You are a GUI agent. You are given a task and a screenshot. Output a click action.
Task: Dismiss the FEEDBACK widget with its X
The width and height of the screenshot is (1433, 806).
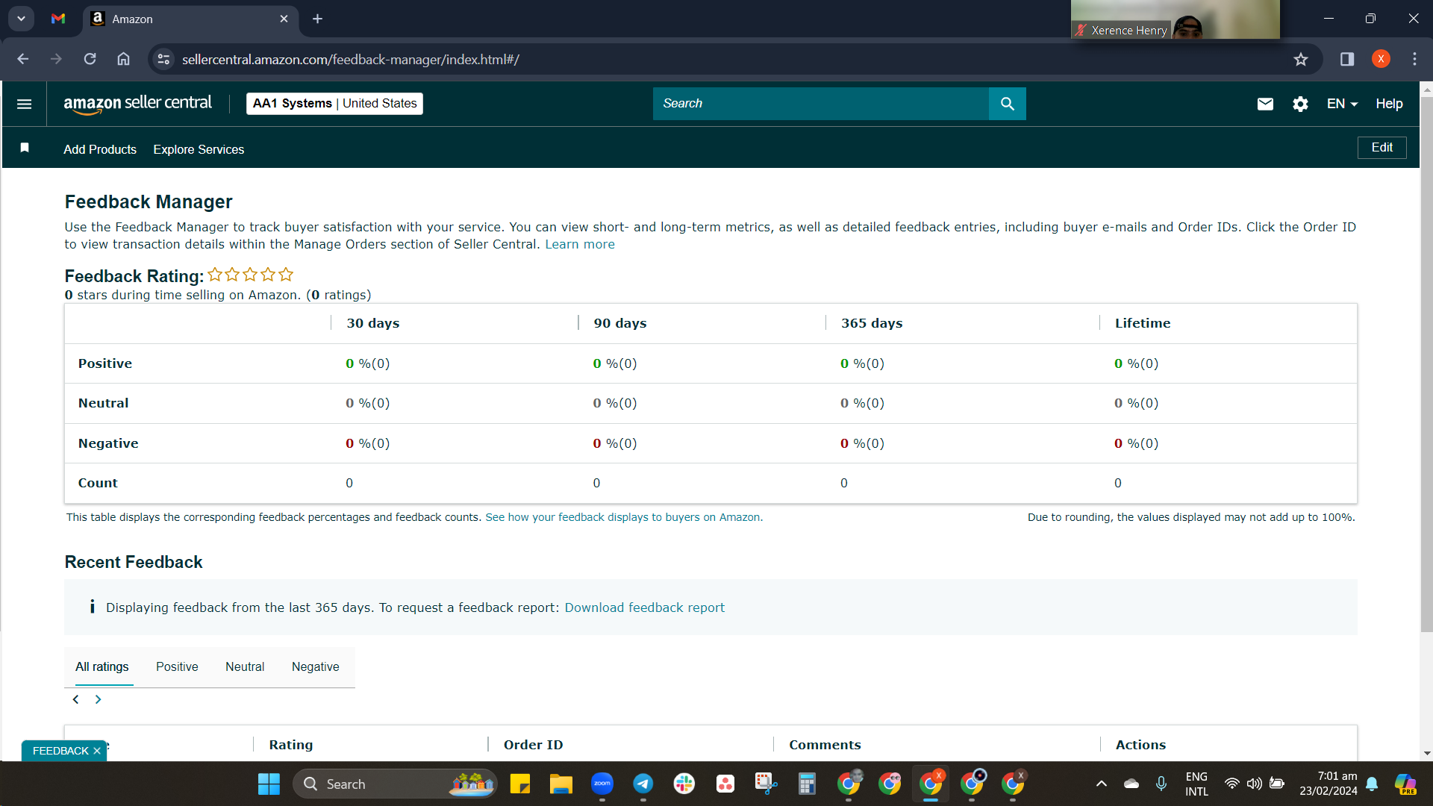click(97, 751)
